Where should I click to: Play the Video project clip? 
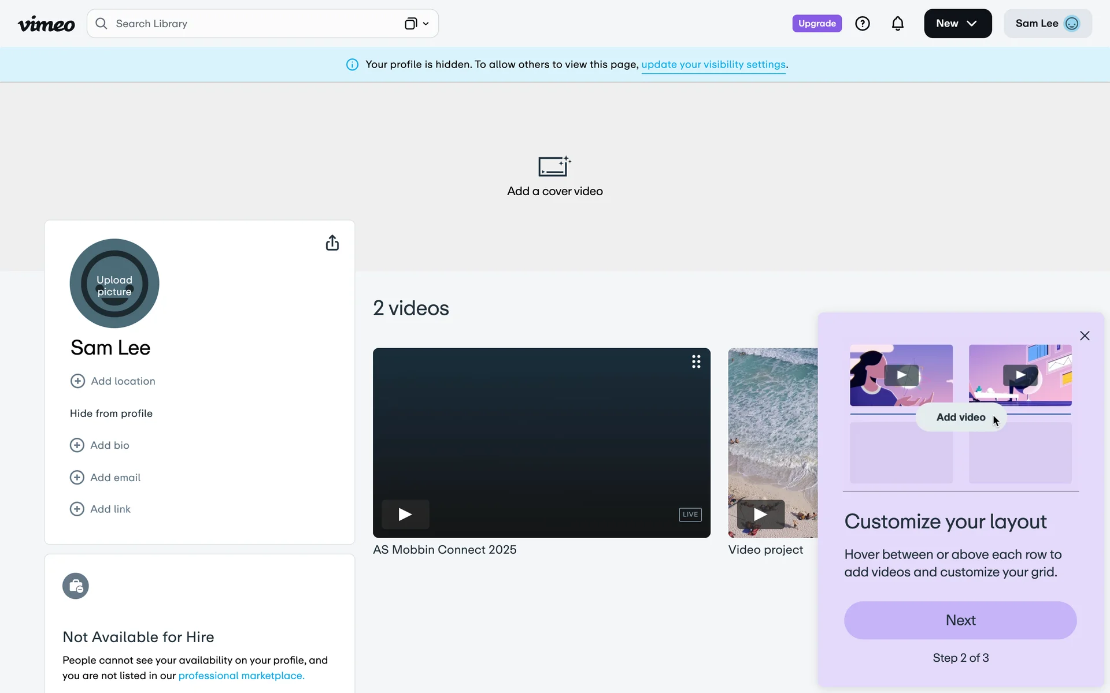760,514
